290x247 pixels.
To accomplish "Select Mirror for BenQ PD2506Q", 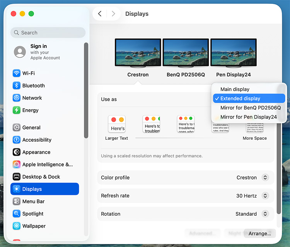I will (249, 108).
